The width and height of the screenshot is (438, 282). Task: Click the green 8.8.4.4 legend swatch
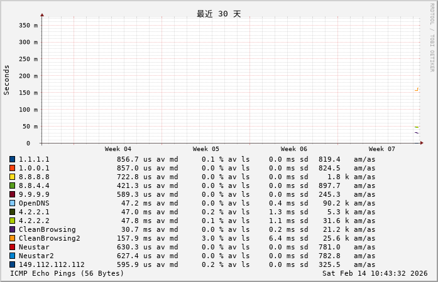12,185
